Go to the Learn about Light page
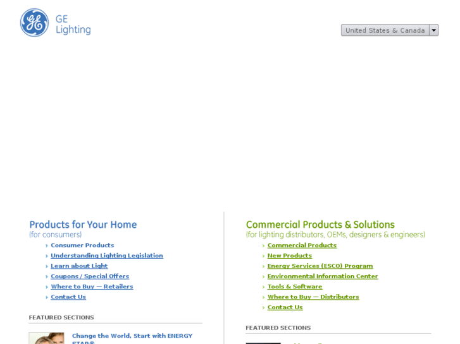 click(x=79, y=266)
